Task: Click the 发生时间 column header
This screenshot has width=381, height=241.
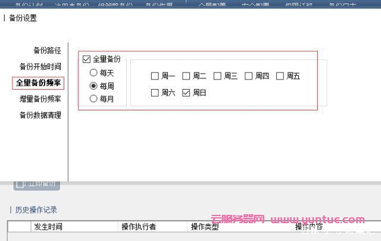Action: tap(48, 227)
